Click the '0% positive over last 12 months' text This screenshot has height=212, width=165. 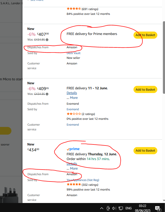pos(87,119)
